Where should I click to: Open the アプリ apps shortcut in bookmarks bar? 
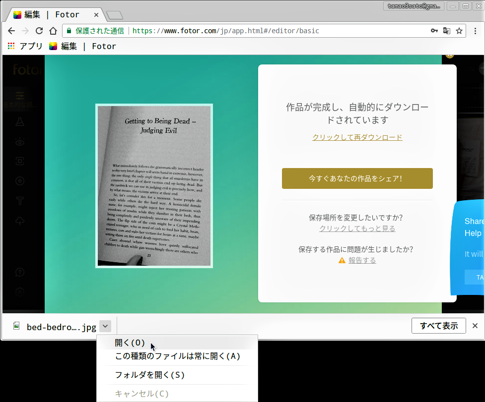point(25,46)
